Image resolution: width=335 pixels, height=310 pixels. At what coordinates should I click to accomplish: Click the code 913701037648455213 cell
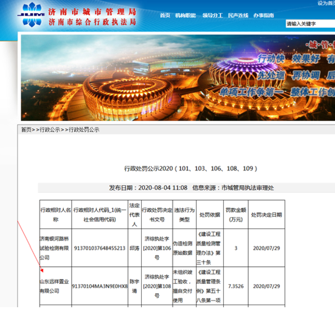click(100, 248)
